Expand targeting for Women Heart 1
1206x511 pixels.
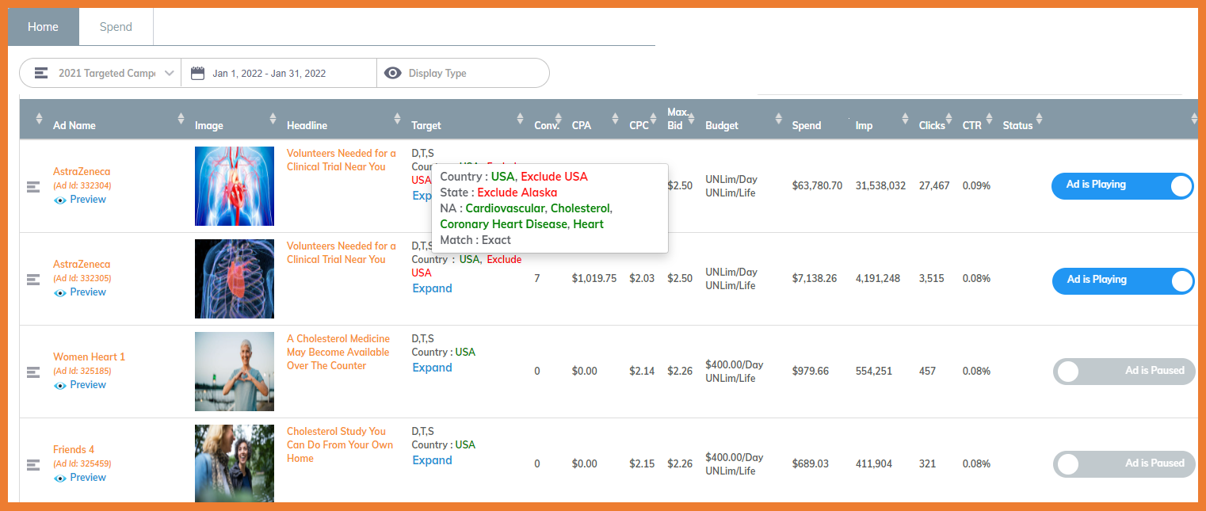click(x=432, y=368)
